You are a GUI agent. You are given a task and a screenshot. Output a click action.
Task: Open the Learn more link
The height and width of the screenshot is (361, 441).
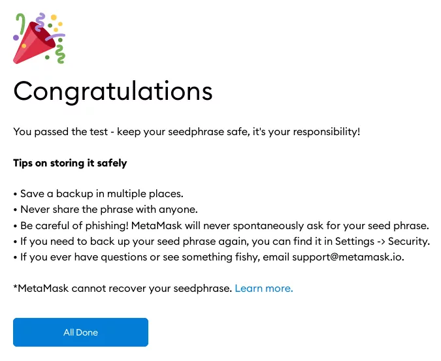pos(264,288)
